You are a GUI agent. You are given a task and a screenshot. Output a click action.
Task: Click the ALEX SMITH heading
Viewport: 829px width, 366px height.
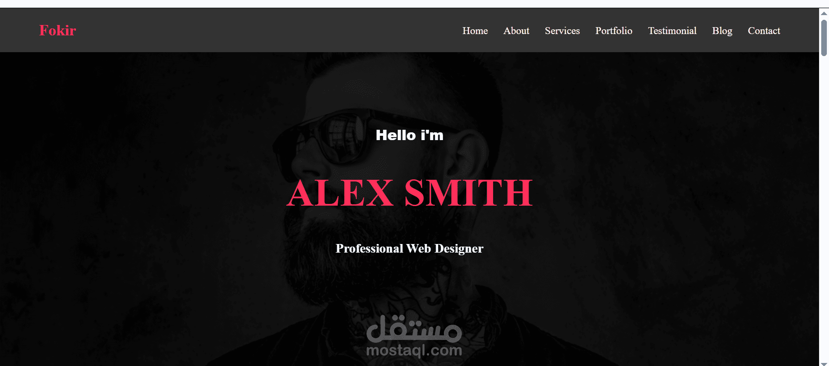(x=409, y=193)
